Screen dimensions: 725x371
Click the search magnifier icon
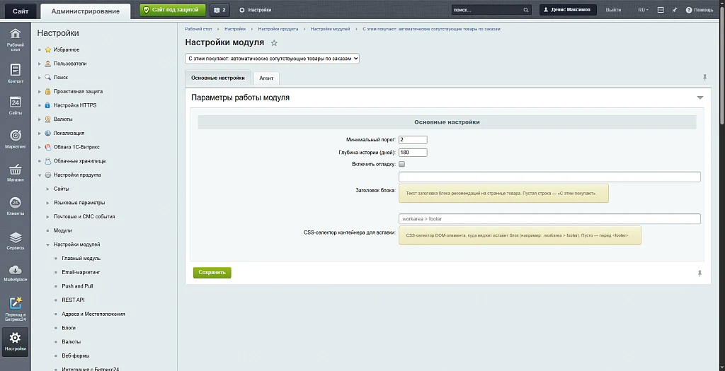pos(526,10)
